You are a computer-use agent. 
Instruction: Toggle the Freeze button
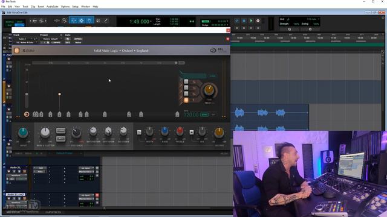point(60,131)
